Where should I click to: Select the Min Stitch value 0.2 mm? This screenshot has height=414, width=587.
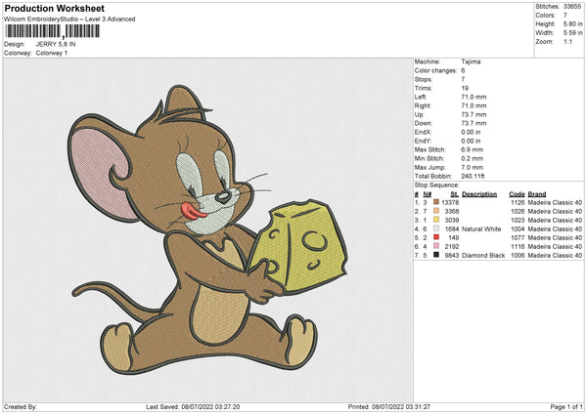(473, 158)
